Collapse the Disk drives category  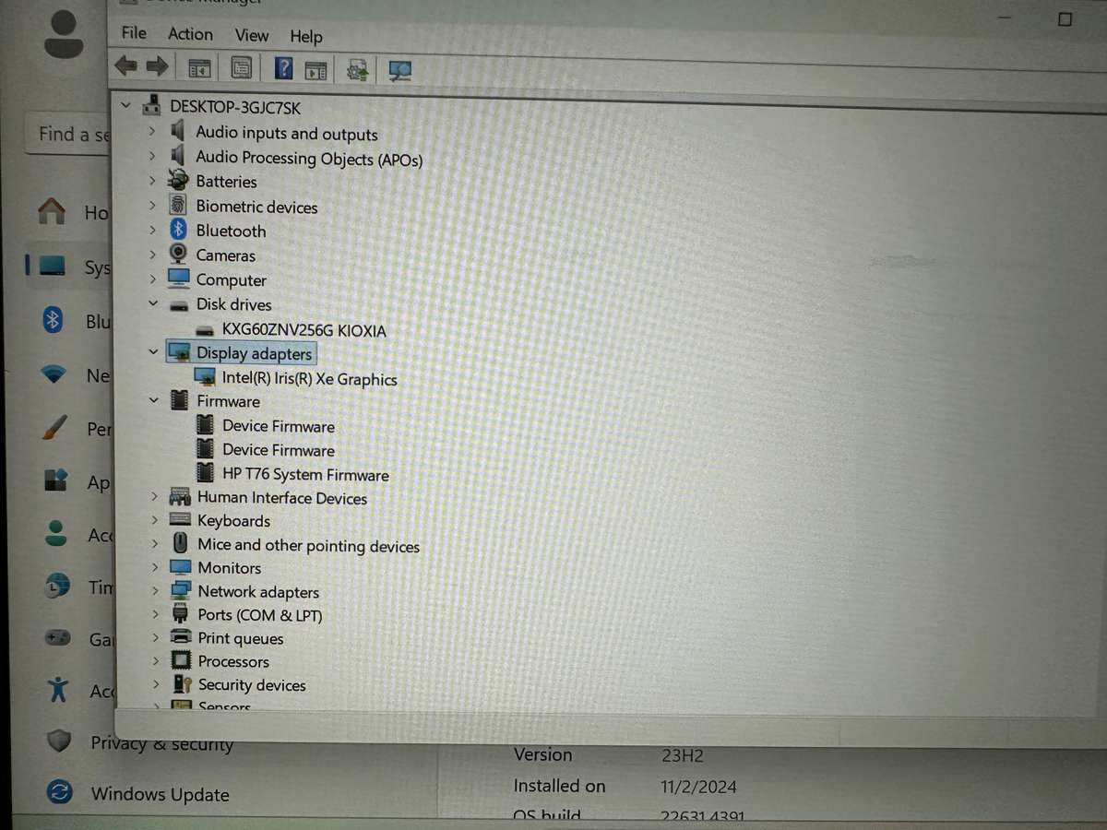click(x=153, y=304)
